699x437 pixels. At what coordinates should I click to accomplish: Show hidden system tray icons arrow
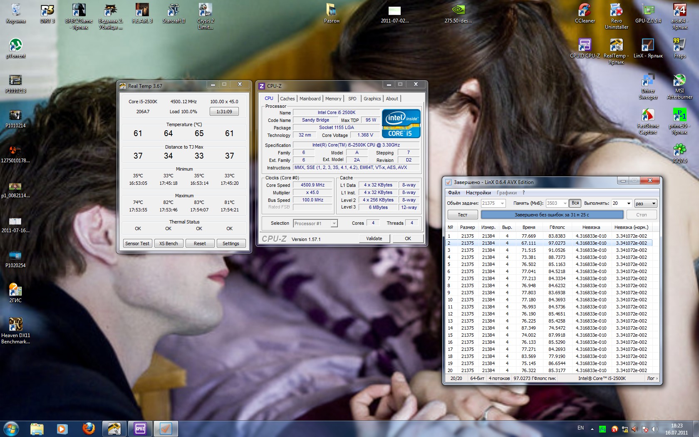point(592,429)
